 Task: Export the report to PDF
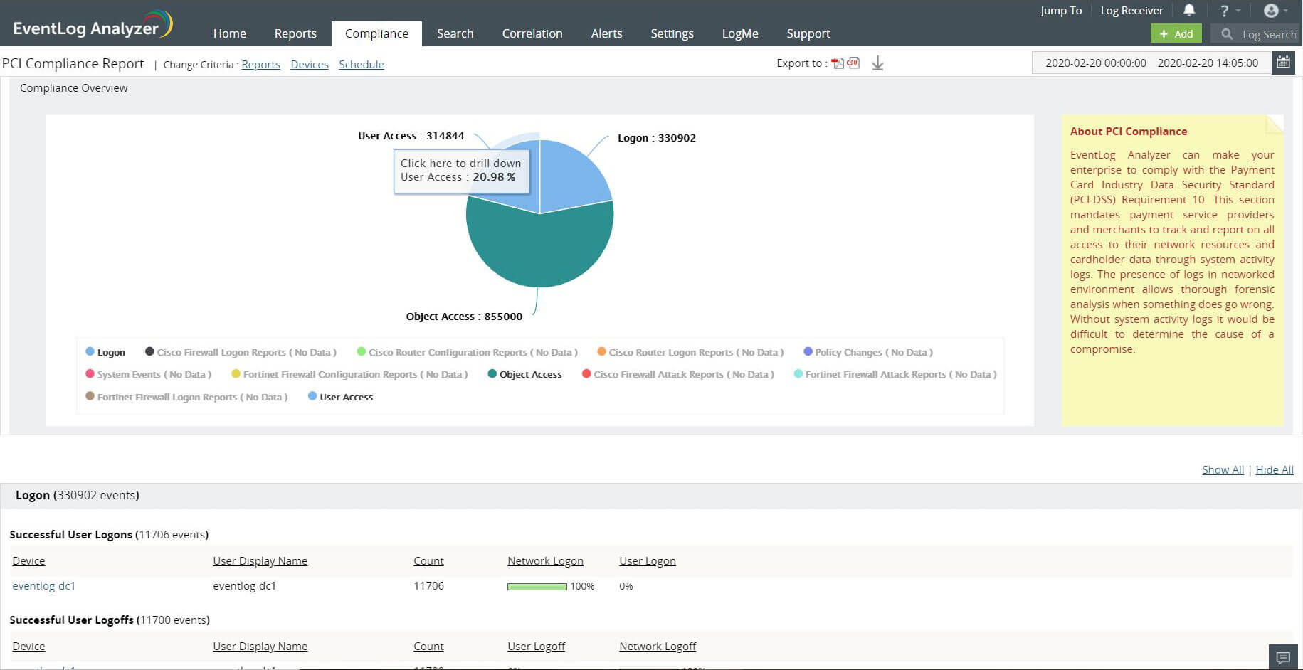(x=838, y=63)
